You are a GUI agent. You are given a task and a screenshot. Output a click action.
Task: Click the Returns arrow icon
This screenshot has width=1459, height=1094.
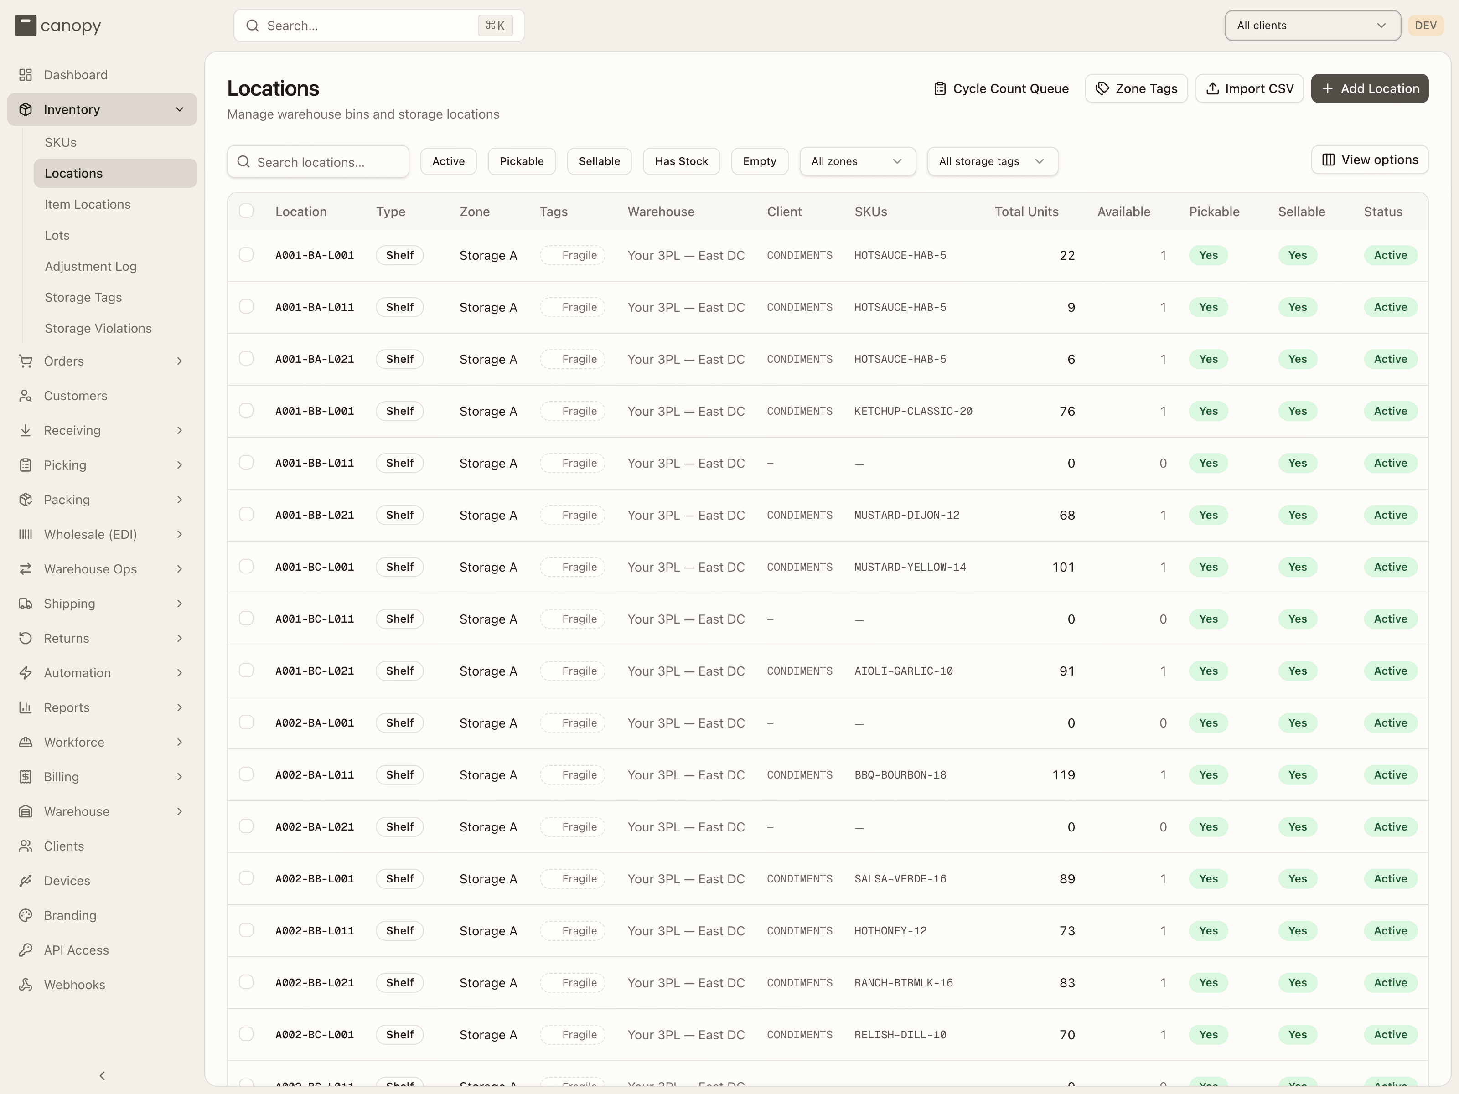[26, 638]
